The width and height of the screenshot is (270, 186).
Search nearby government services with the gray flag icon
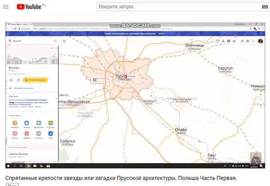pos(39,133)
